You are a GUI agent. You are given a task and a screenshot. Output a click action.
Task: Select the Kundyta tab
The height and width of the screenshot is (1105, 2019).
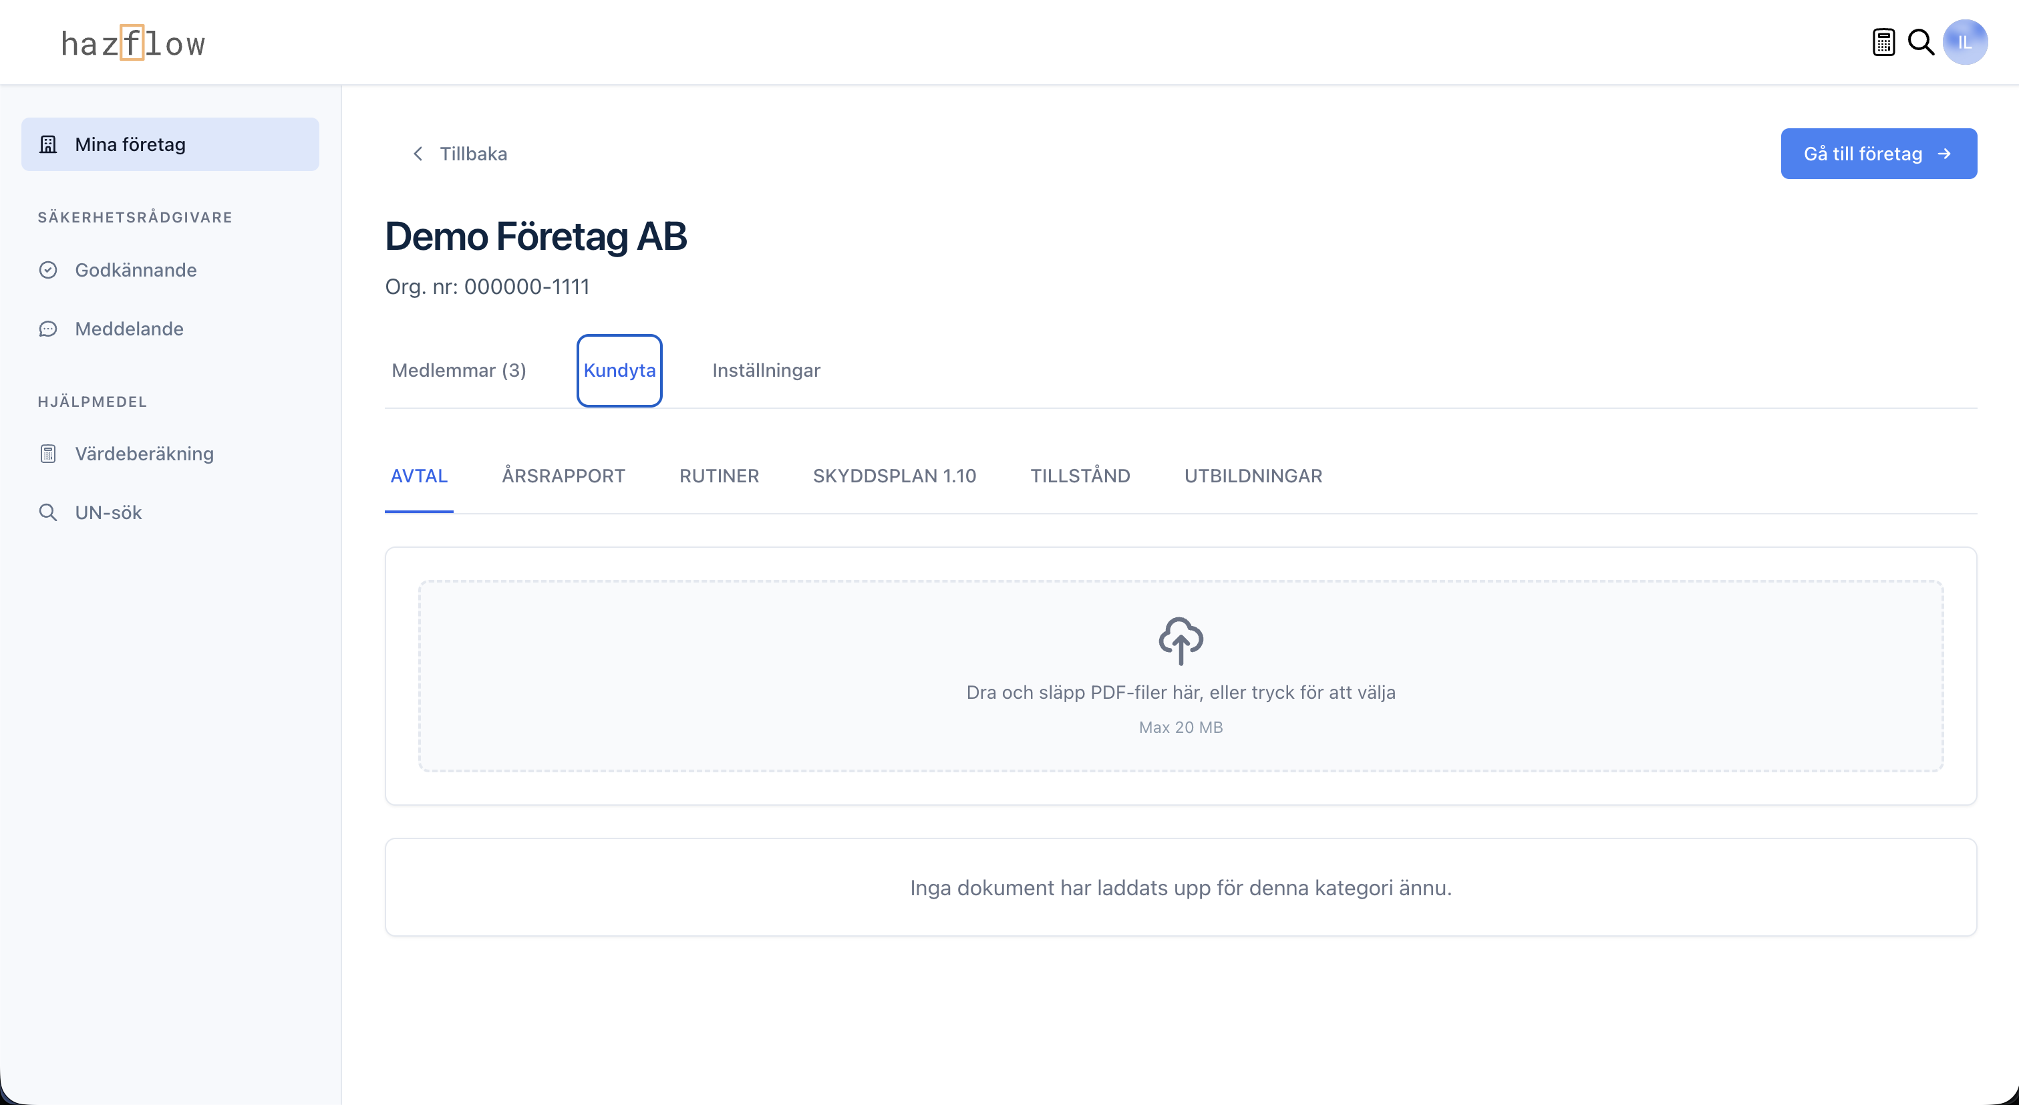[619, 370]
